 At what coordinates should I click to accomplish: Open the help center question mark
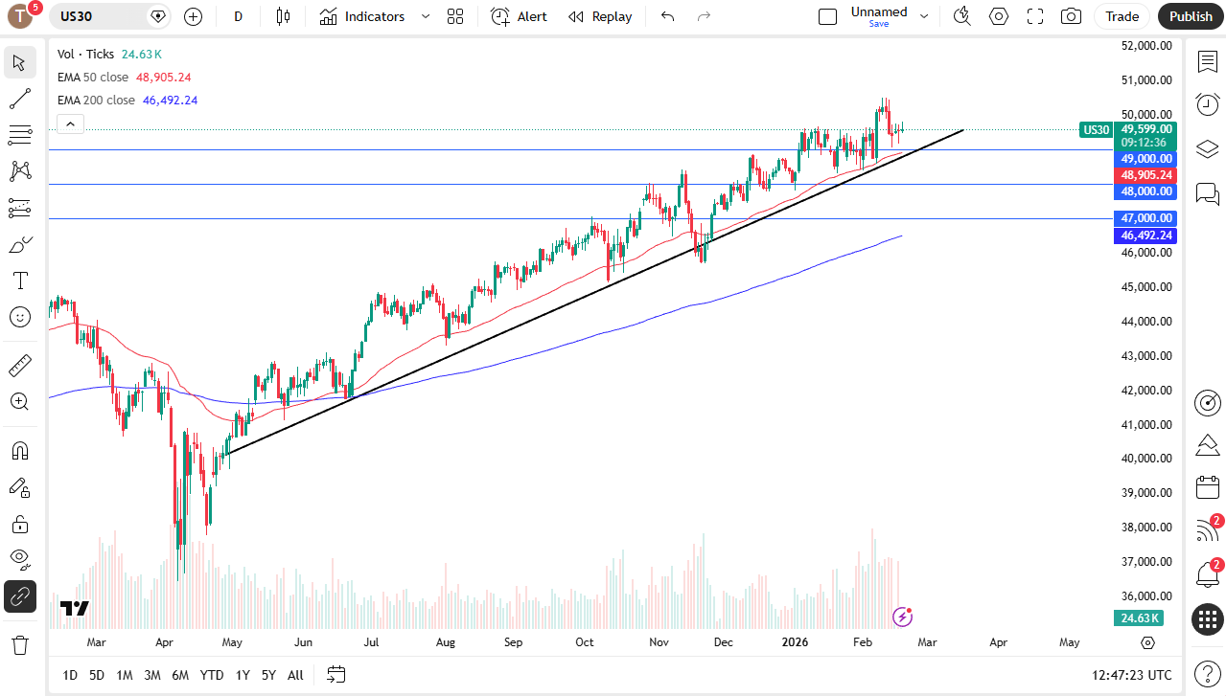(x=1207, y=674)
